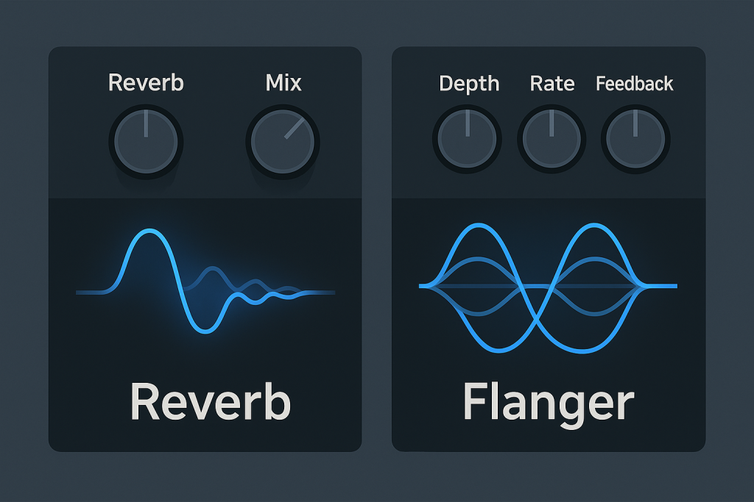Select the Depth knob on Flanger
The image size is (754, 502).
468,139
